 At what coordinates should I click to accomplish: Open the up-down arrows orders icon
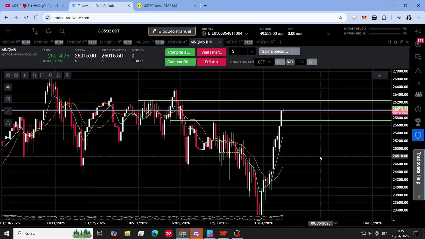click(35, 31)
